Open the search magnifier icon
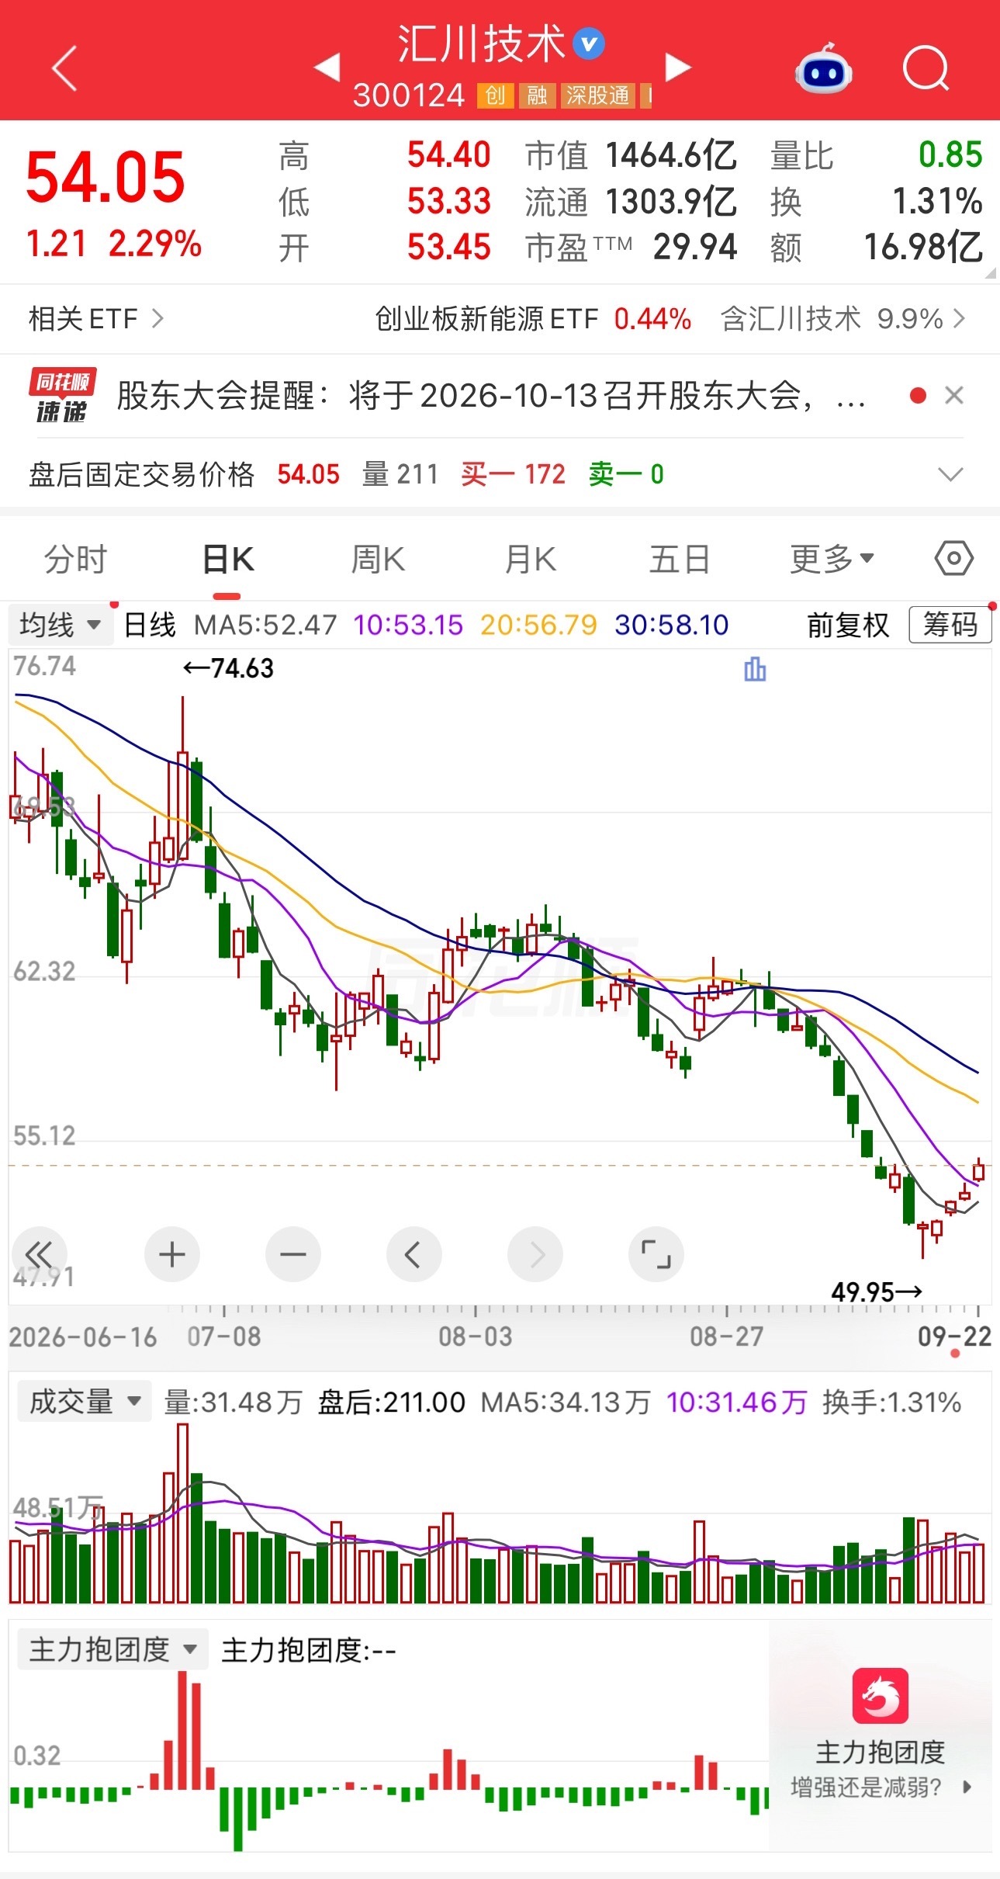Viewport: 1000px width, 1879px height. click(926, 68)
